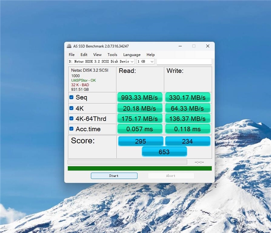The image size is (271, 233).
Task: Minimize the AS SSD Benchmark window
Action: [x=180, y=46]
